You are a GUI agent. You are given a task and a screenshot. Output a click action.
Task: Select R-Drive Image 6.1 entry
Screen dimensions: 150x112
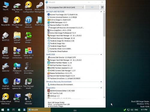pos(59,20)
